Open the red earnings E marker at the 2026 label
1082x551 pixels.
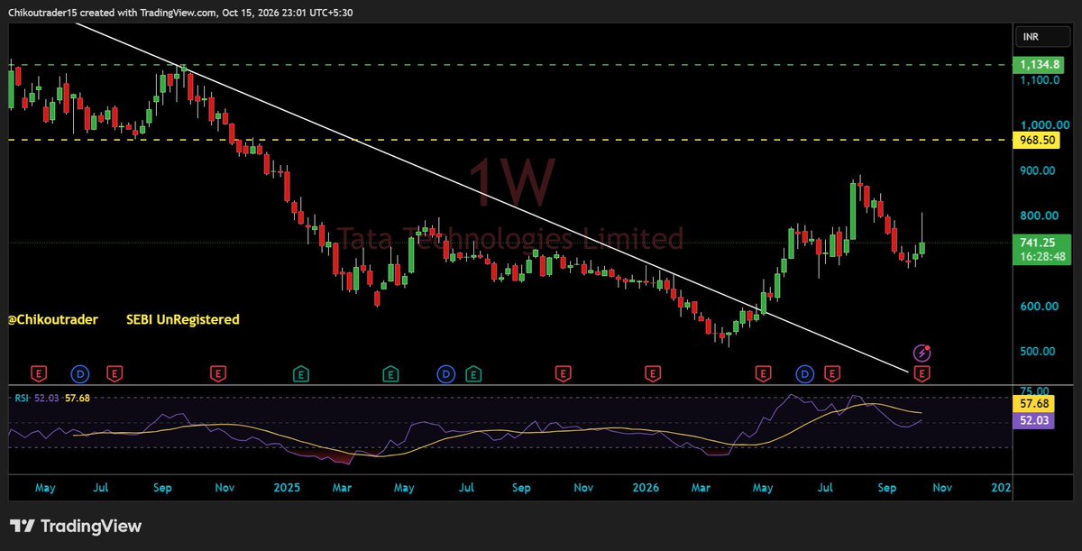click(x=652, y=372)
